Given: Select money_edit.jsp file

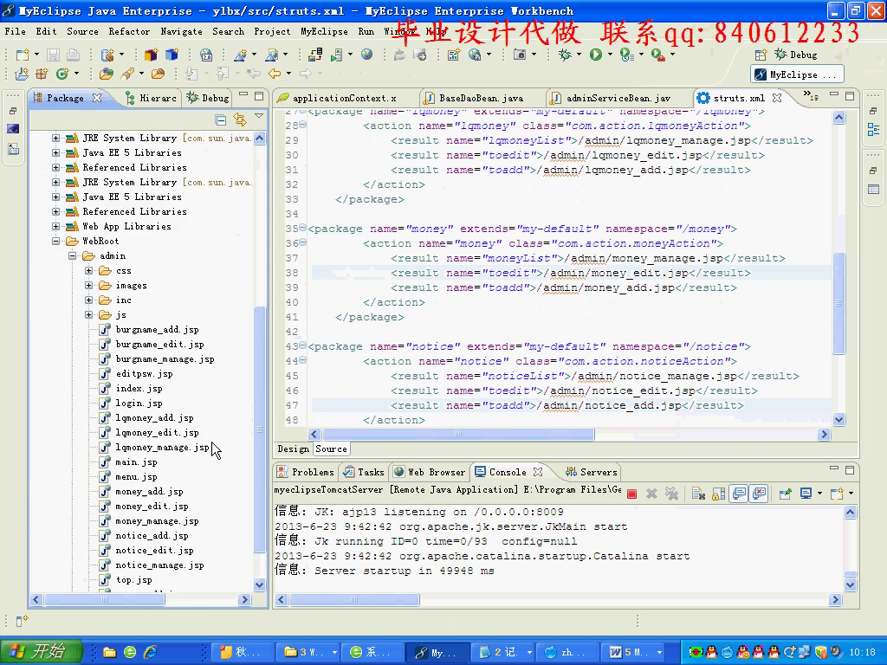Looking at the screenshot, I should pyautogui.click(x=152, y=506).
